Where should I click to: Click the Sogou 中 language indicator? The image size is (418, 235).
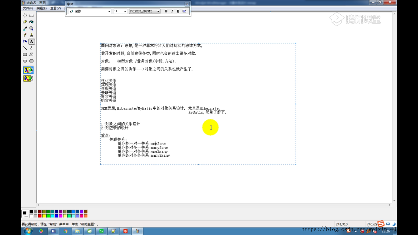click(388, 224)
